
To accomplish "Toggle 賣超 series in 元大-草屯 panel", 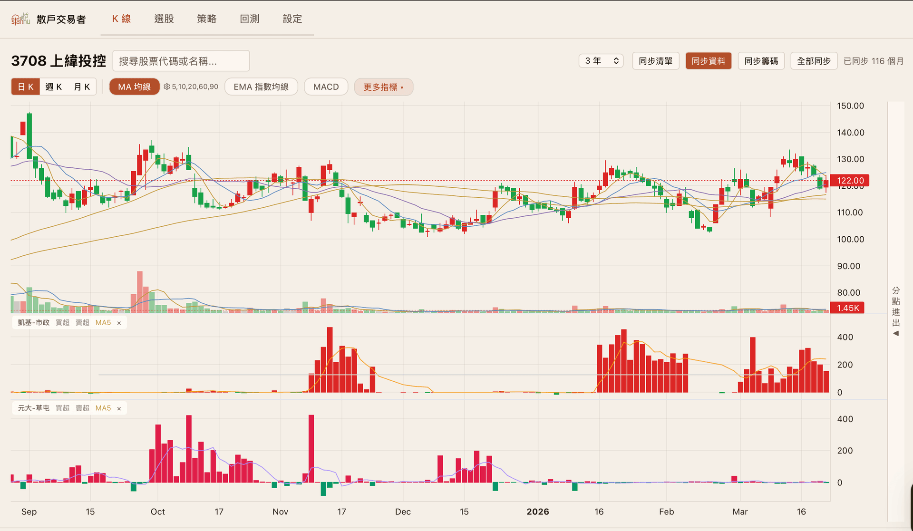I will pos(82,408).
